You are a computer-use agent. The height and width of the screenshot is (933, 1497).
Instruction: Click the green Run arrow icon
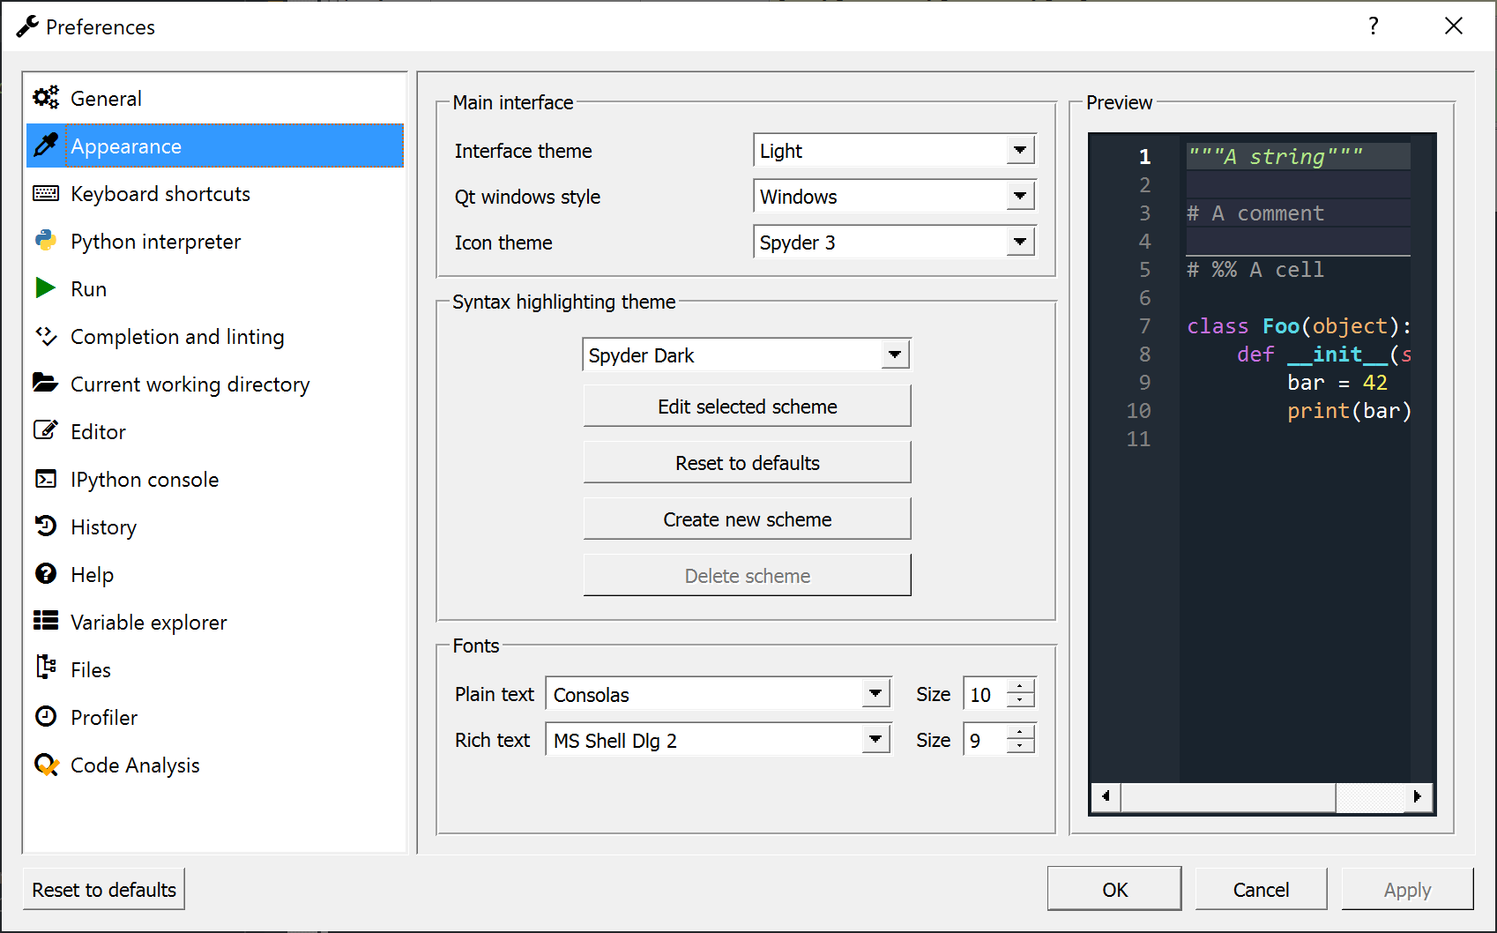(45, 288)
